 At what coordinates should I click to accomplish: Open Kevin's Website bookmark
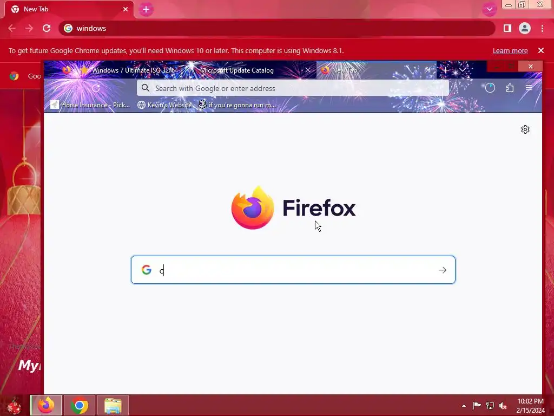(164, 105)
